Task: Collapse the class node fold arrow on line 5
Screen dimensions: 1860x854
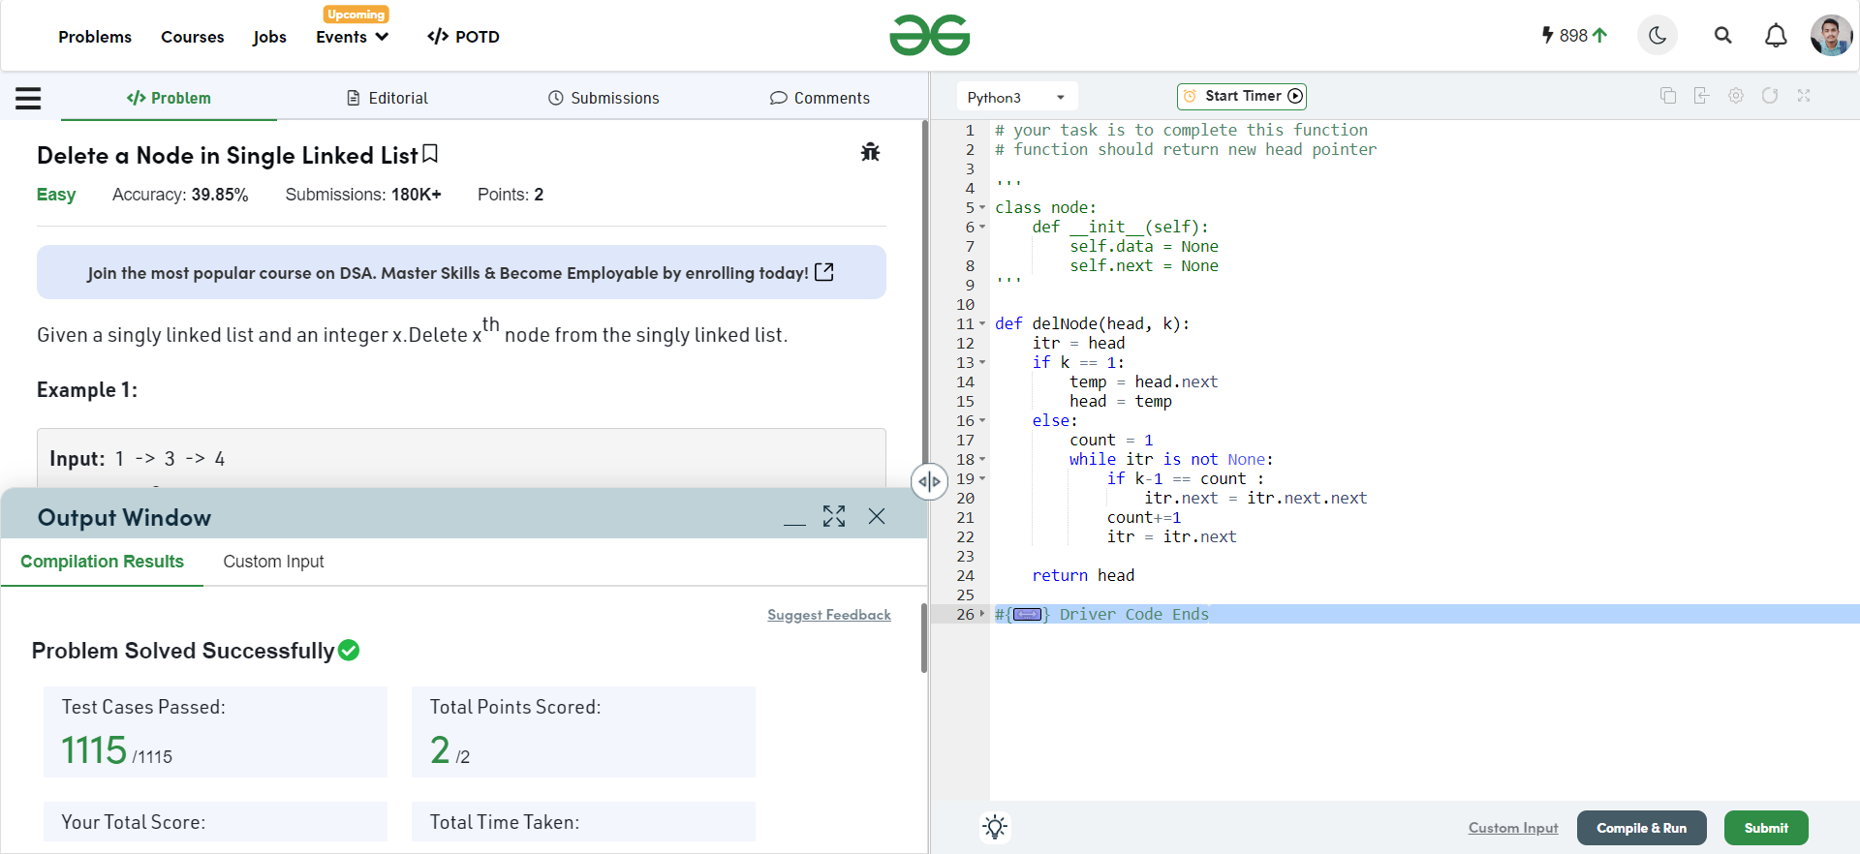Action: 982,207
